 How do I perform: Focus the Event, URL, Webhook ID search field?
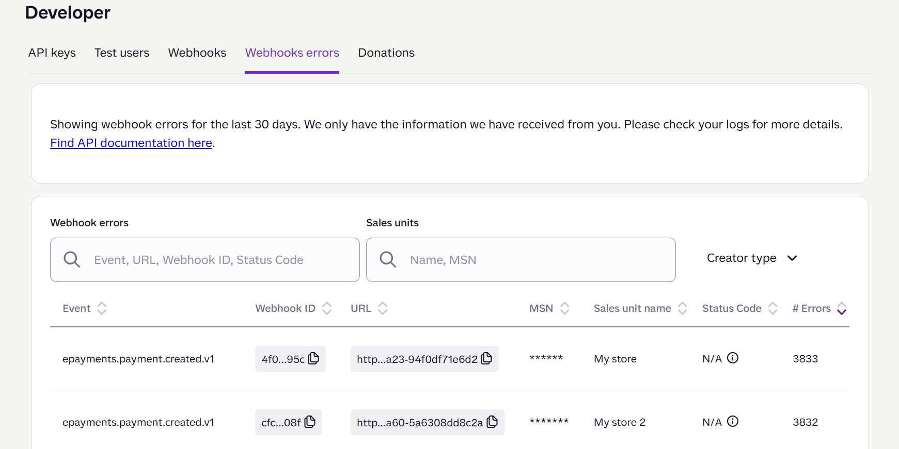pos(205,260)
